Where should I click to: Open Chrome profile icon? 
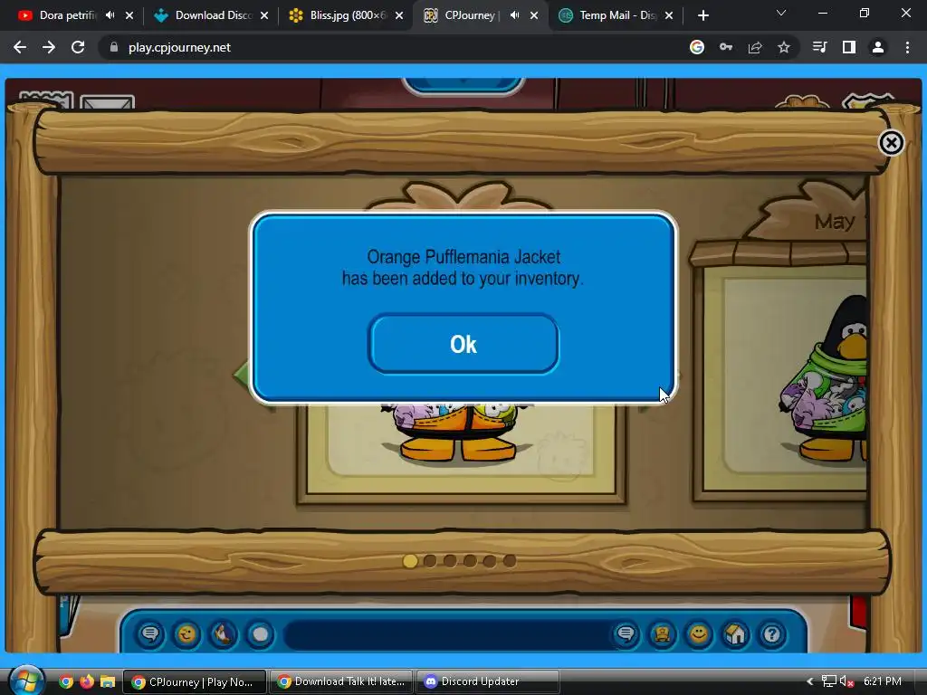click(x=878, y=47)
